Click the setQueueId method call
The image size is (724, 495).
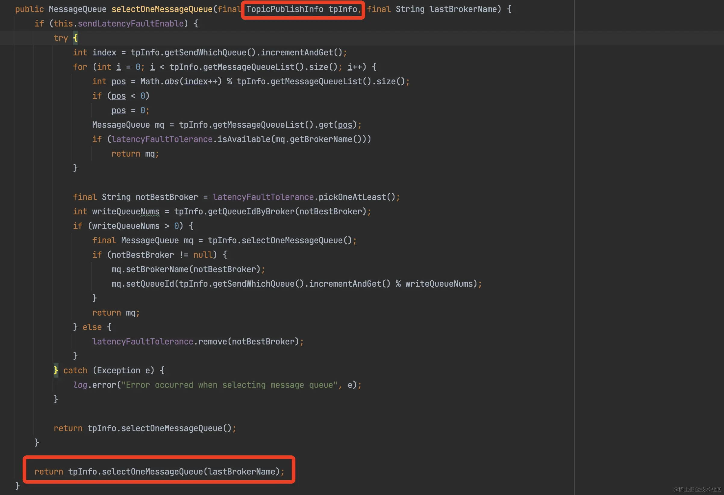pyautogui.click(x=150, y=284)
